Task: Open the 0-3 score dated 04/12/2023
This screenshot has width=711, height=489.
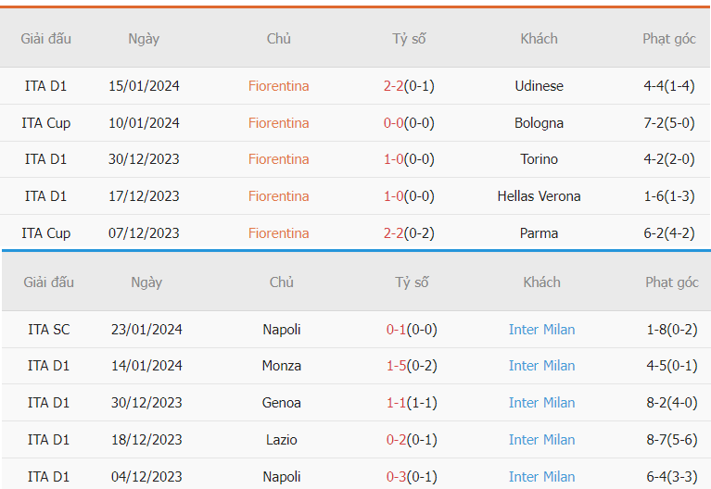Action: click(x=396, y=477)
